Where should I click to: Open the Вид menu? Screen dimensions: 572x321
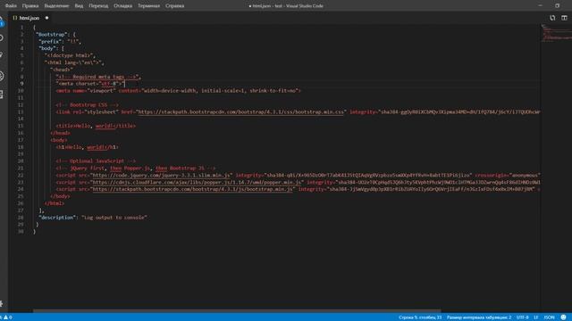point(79,6)
